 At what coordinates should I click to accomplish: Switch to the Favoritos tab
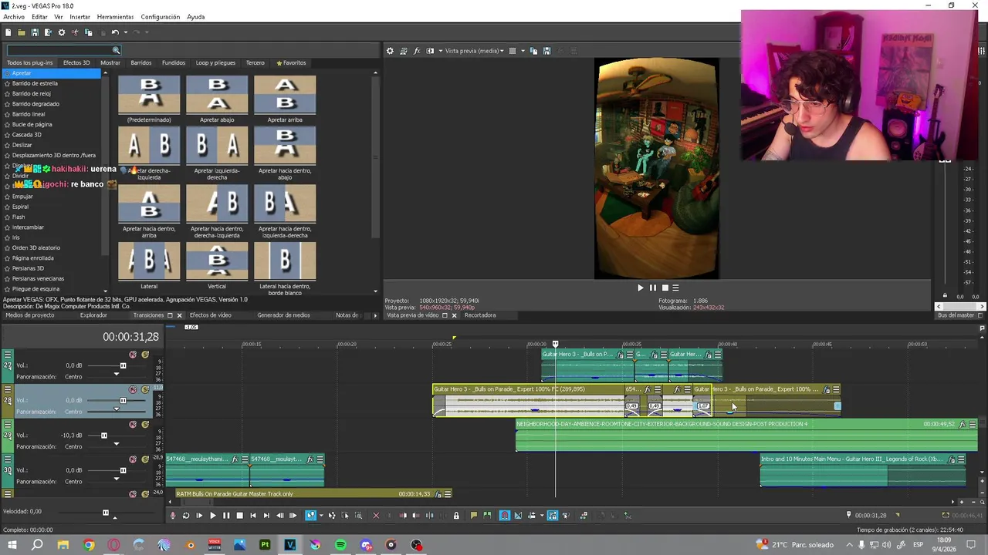(x=292, y=62)
